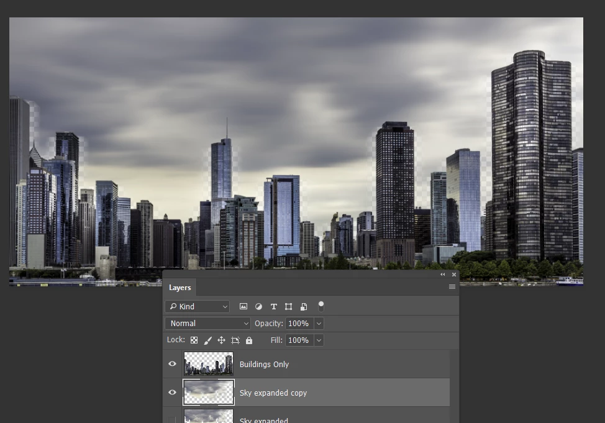
Task: Lock image pixels brush icon
Action: 207,340
